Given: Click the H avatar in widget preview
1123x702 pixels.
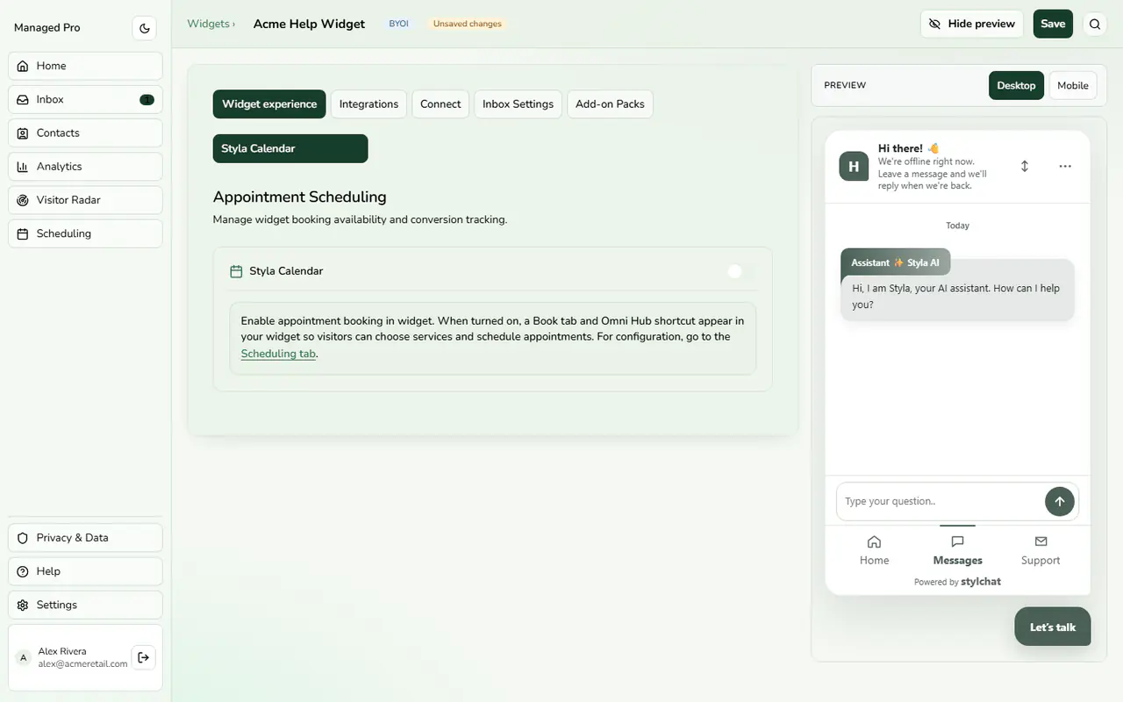Looking at the screenshot, I should pyautogui.click(x=854, y=166).
